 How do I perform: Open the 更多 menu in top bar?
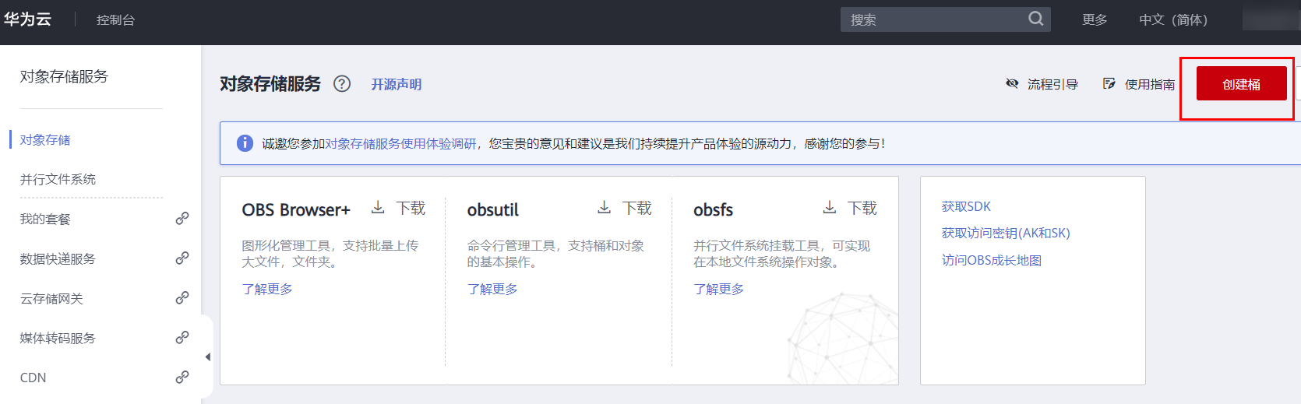coord(1095,19)
